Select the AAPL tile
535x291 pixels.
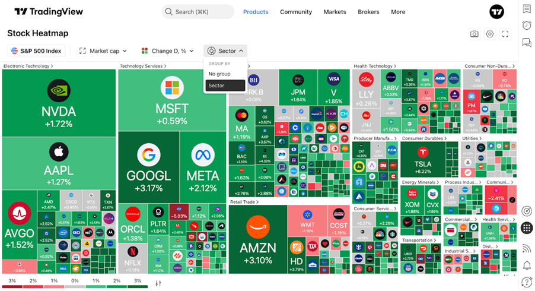point(59,163)
